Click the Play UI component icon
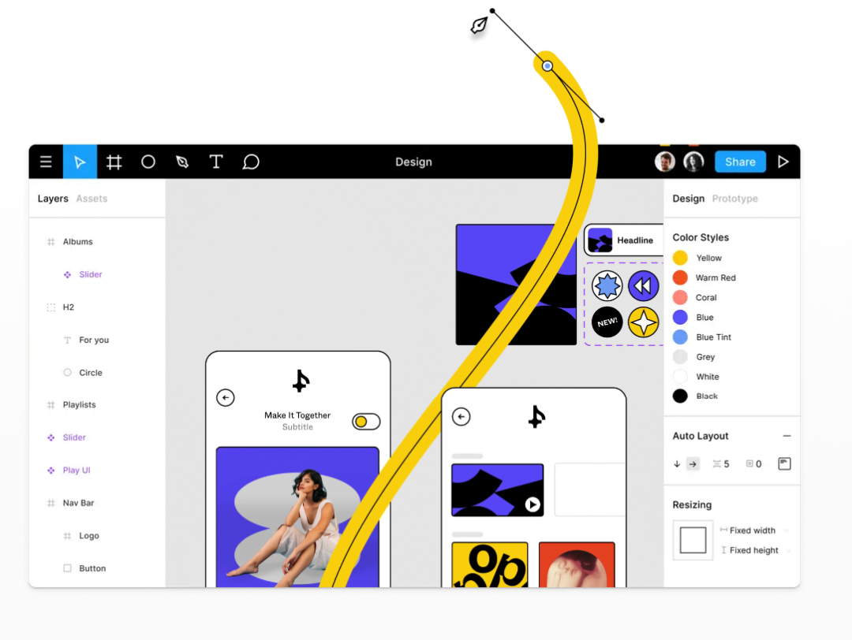The height and width of the screenshot is (640, 852). 51,470
